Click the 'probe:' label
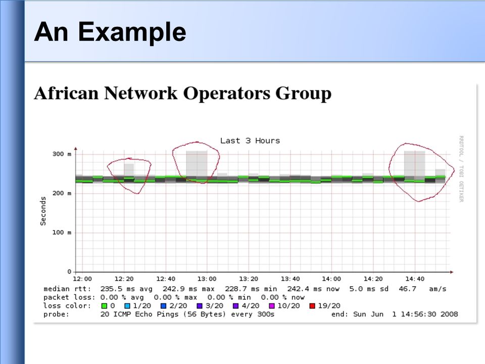The height and width of the screenshot is (364, 485). tap(56, 314)
